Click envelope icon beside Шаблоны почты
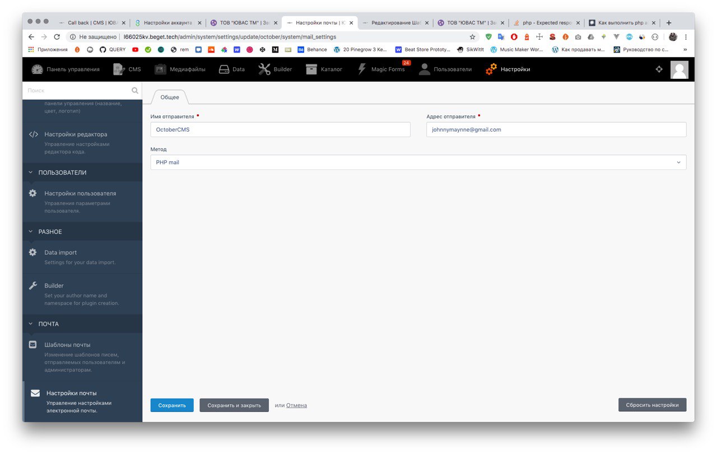The image size is (717, 454). (x=32, y=344)
